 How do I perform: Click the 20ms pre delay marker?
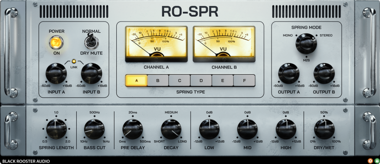pyautogui.click(x=132, y=112)
